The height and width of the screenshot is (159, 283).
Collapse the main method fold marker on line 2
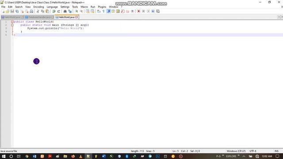click(x=12, y=25)
